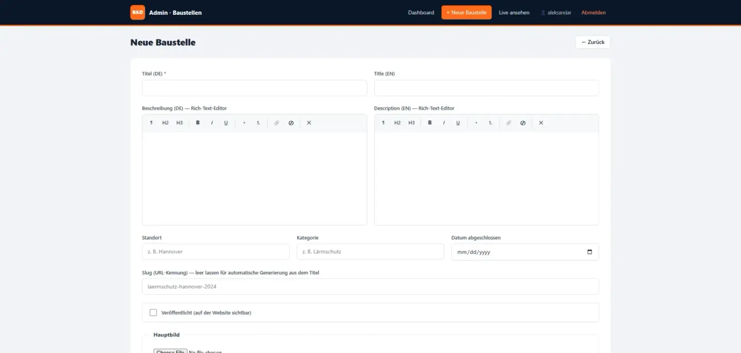Open the date picker calendar icon

click(x=590, y=252)
